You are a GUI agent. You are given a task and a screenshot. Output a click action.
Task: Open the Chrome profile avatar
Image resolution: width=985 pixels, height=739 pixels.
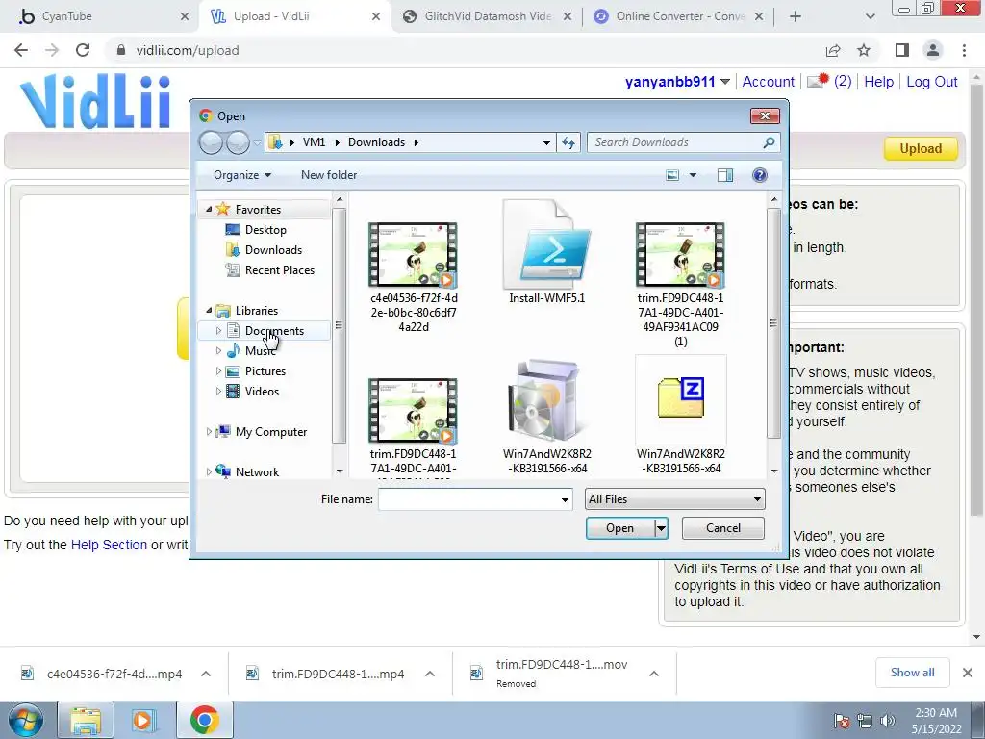click(933, 50)
